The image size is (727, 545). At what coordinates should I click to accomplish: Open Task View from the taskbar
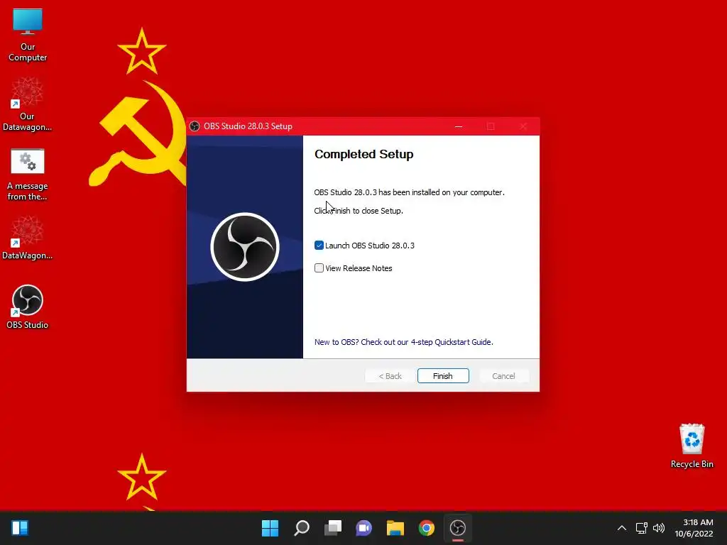click(332, 528)
